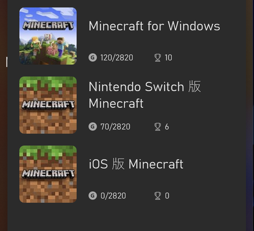
Task: Open the iOS Minecraft dirt block thumbnail
Action: 48,174
